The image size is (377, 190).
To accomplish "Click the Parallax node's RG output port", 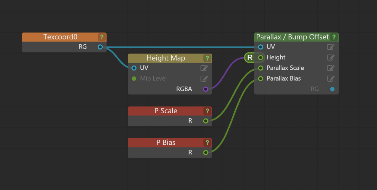I will (332, 89).
